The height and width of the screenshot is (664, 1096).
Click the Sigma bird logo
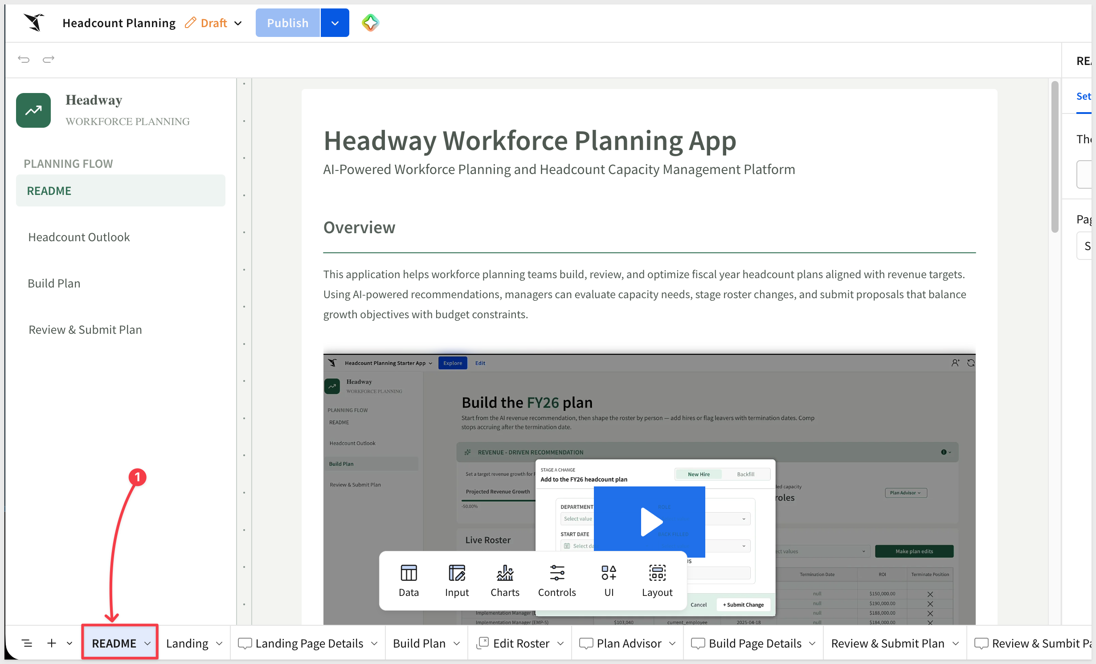click(34, 23)
